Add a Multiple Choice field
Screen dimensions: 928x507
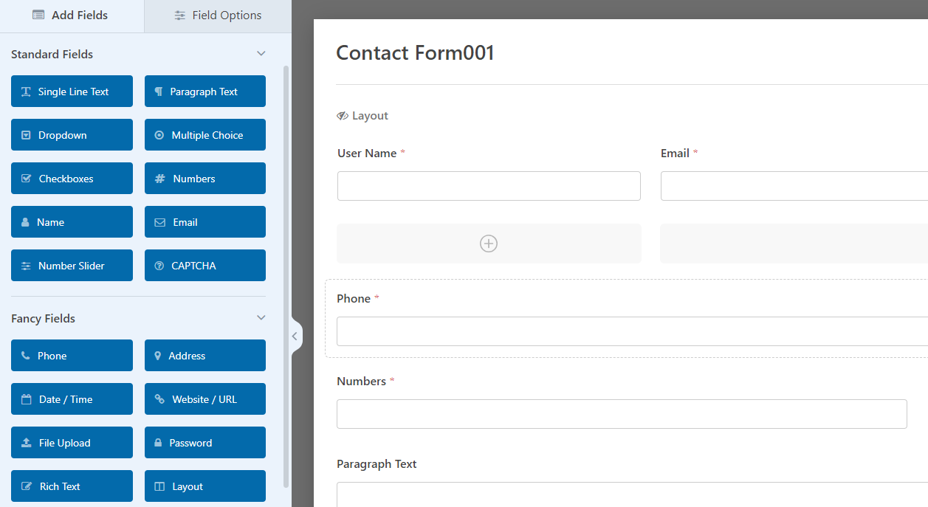tap(204, 135)
